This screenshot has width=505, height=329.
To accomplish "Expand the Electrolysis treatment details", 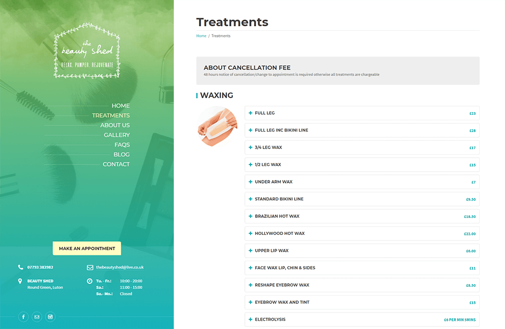I will point(362,319).
